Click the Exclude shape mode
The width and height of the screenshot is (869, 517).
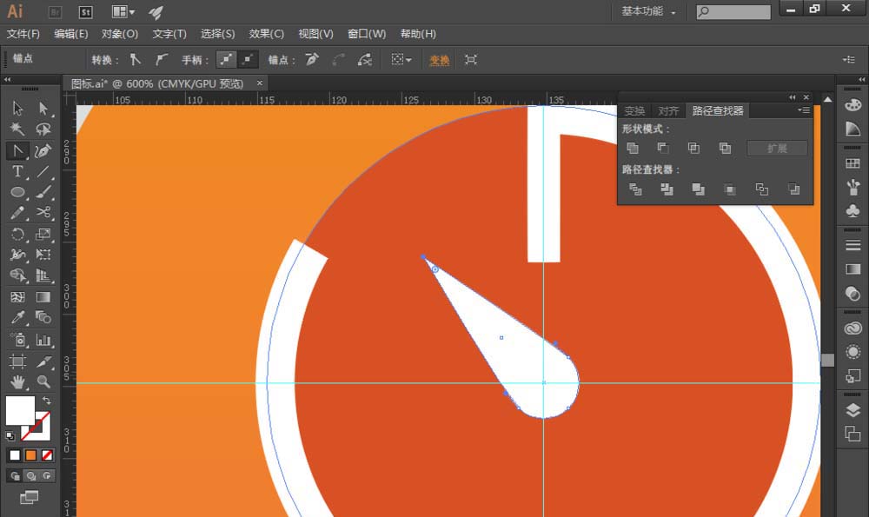pos(725,148)
